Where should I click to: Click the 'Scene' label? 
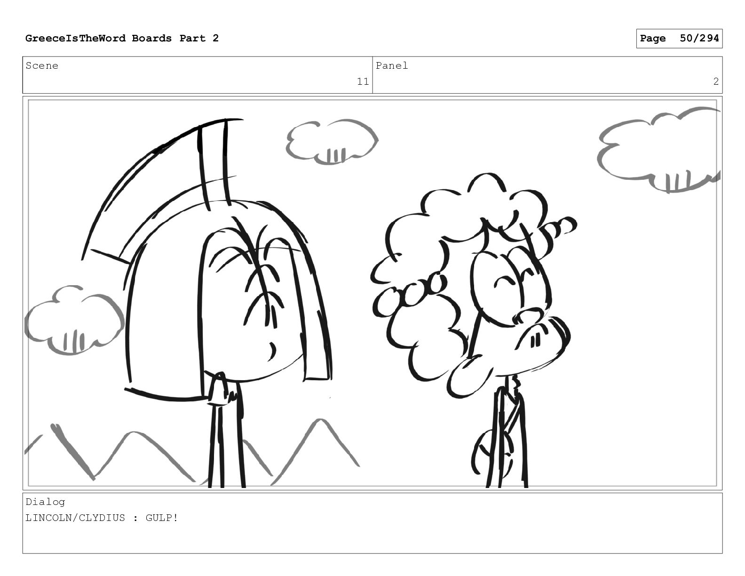[42, 66]
